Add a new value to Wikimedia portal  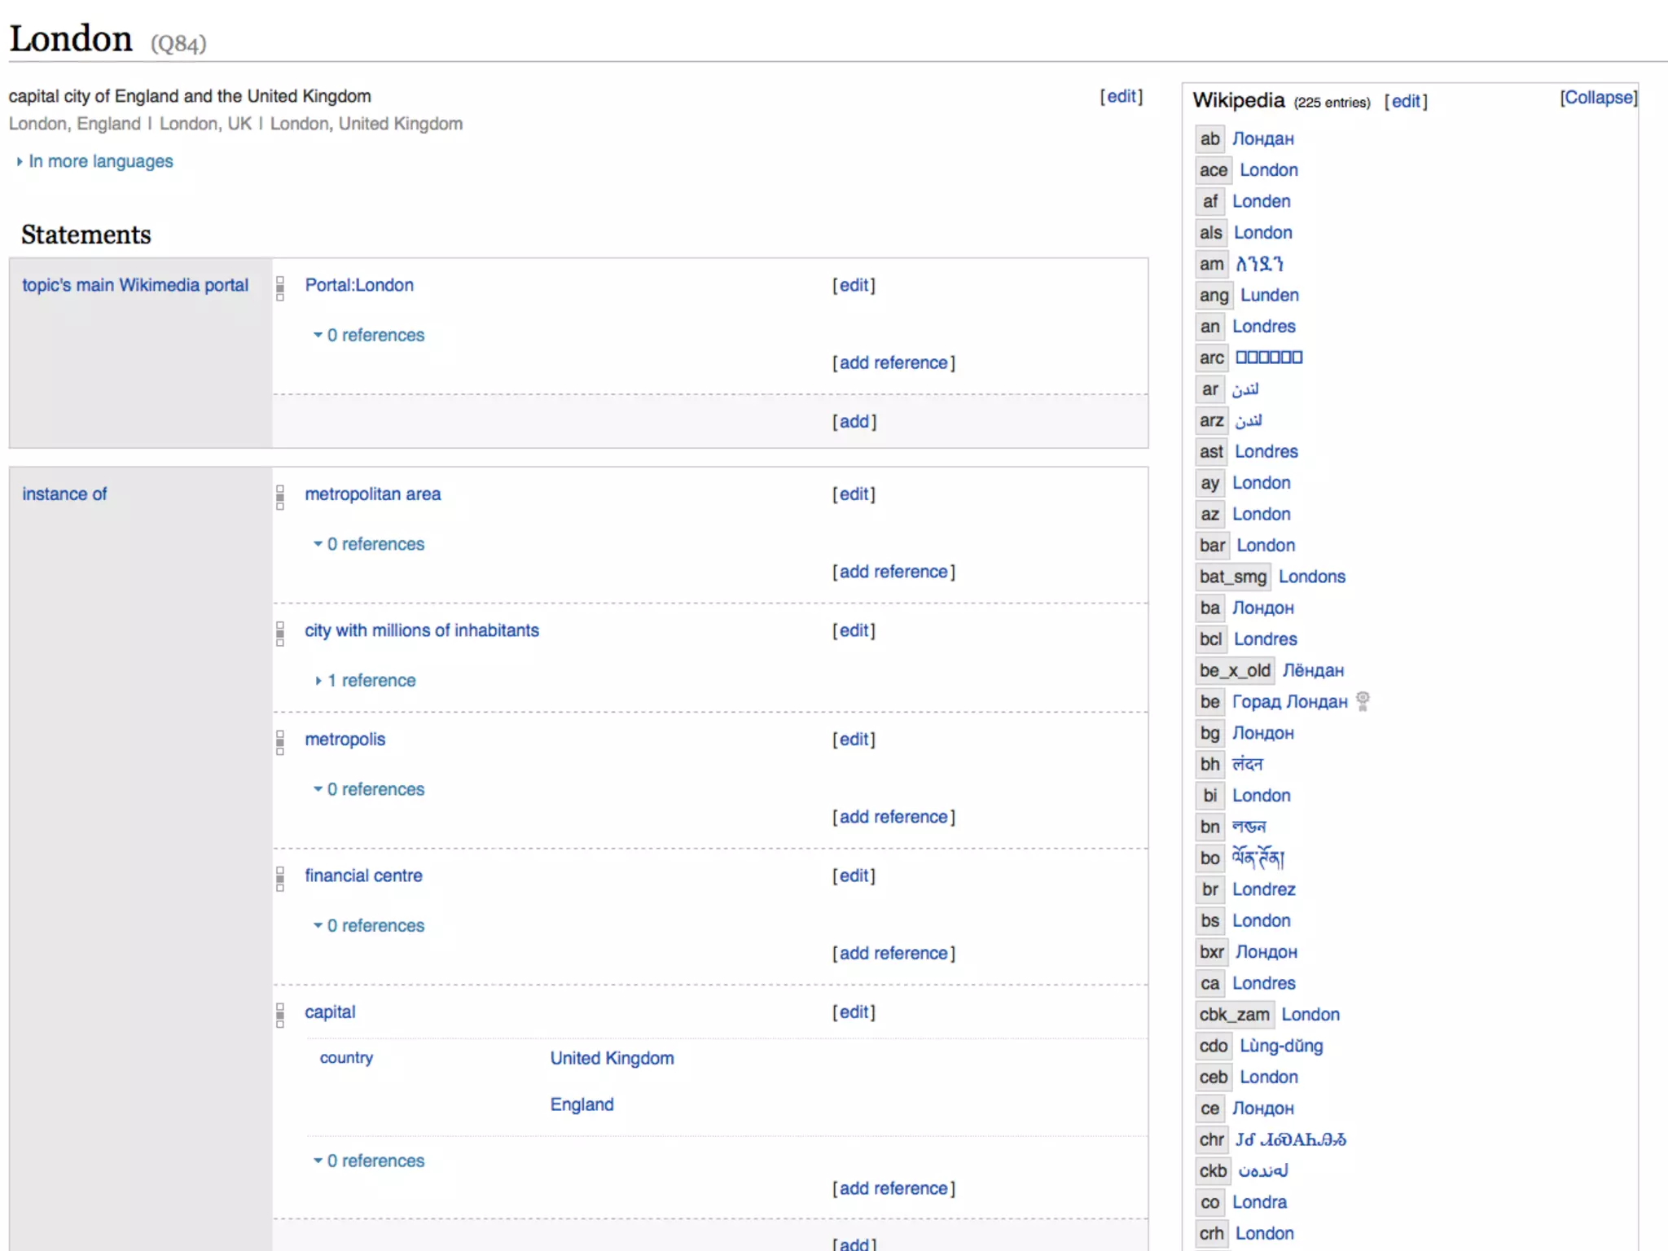[854, 421]
